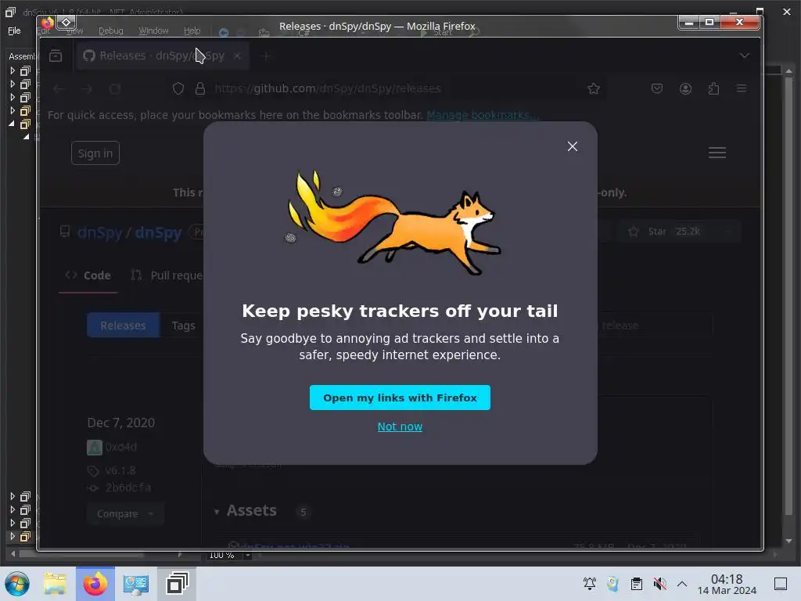
Task: Click the muted volume tray icon
Action: pyautogui.click(x=659, y=584)
